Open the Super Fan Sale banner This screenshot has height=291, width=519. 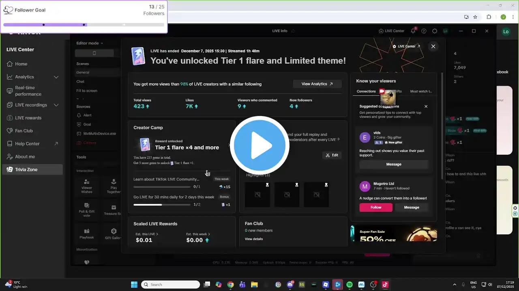coord(394,234)
